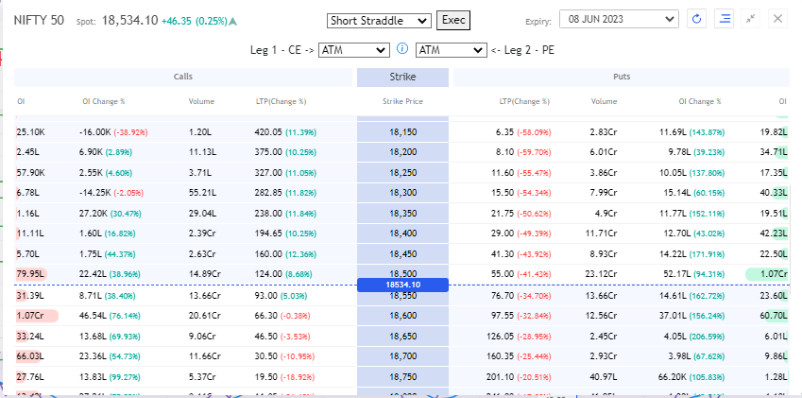This screenshot has width=802, height=398.
Task: Select the 18,150 strike price cell
Action: click(x=402, y=132)
